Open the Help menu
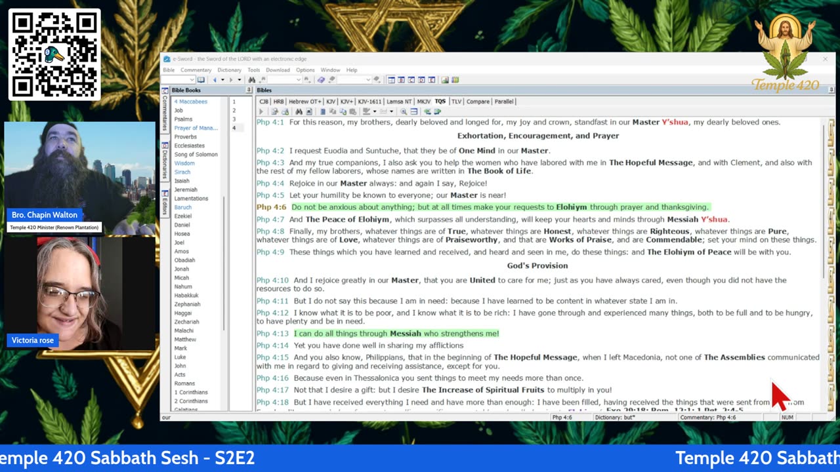This screenshot has height=472, width=840. [352, 70]
